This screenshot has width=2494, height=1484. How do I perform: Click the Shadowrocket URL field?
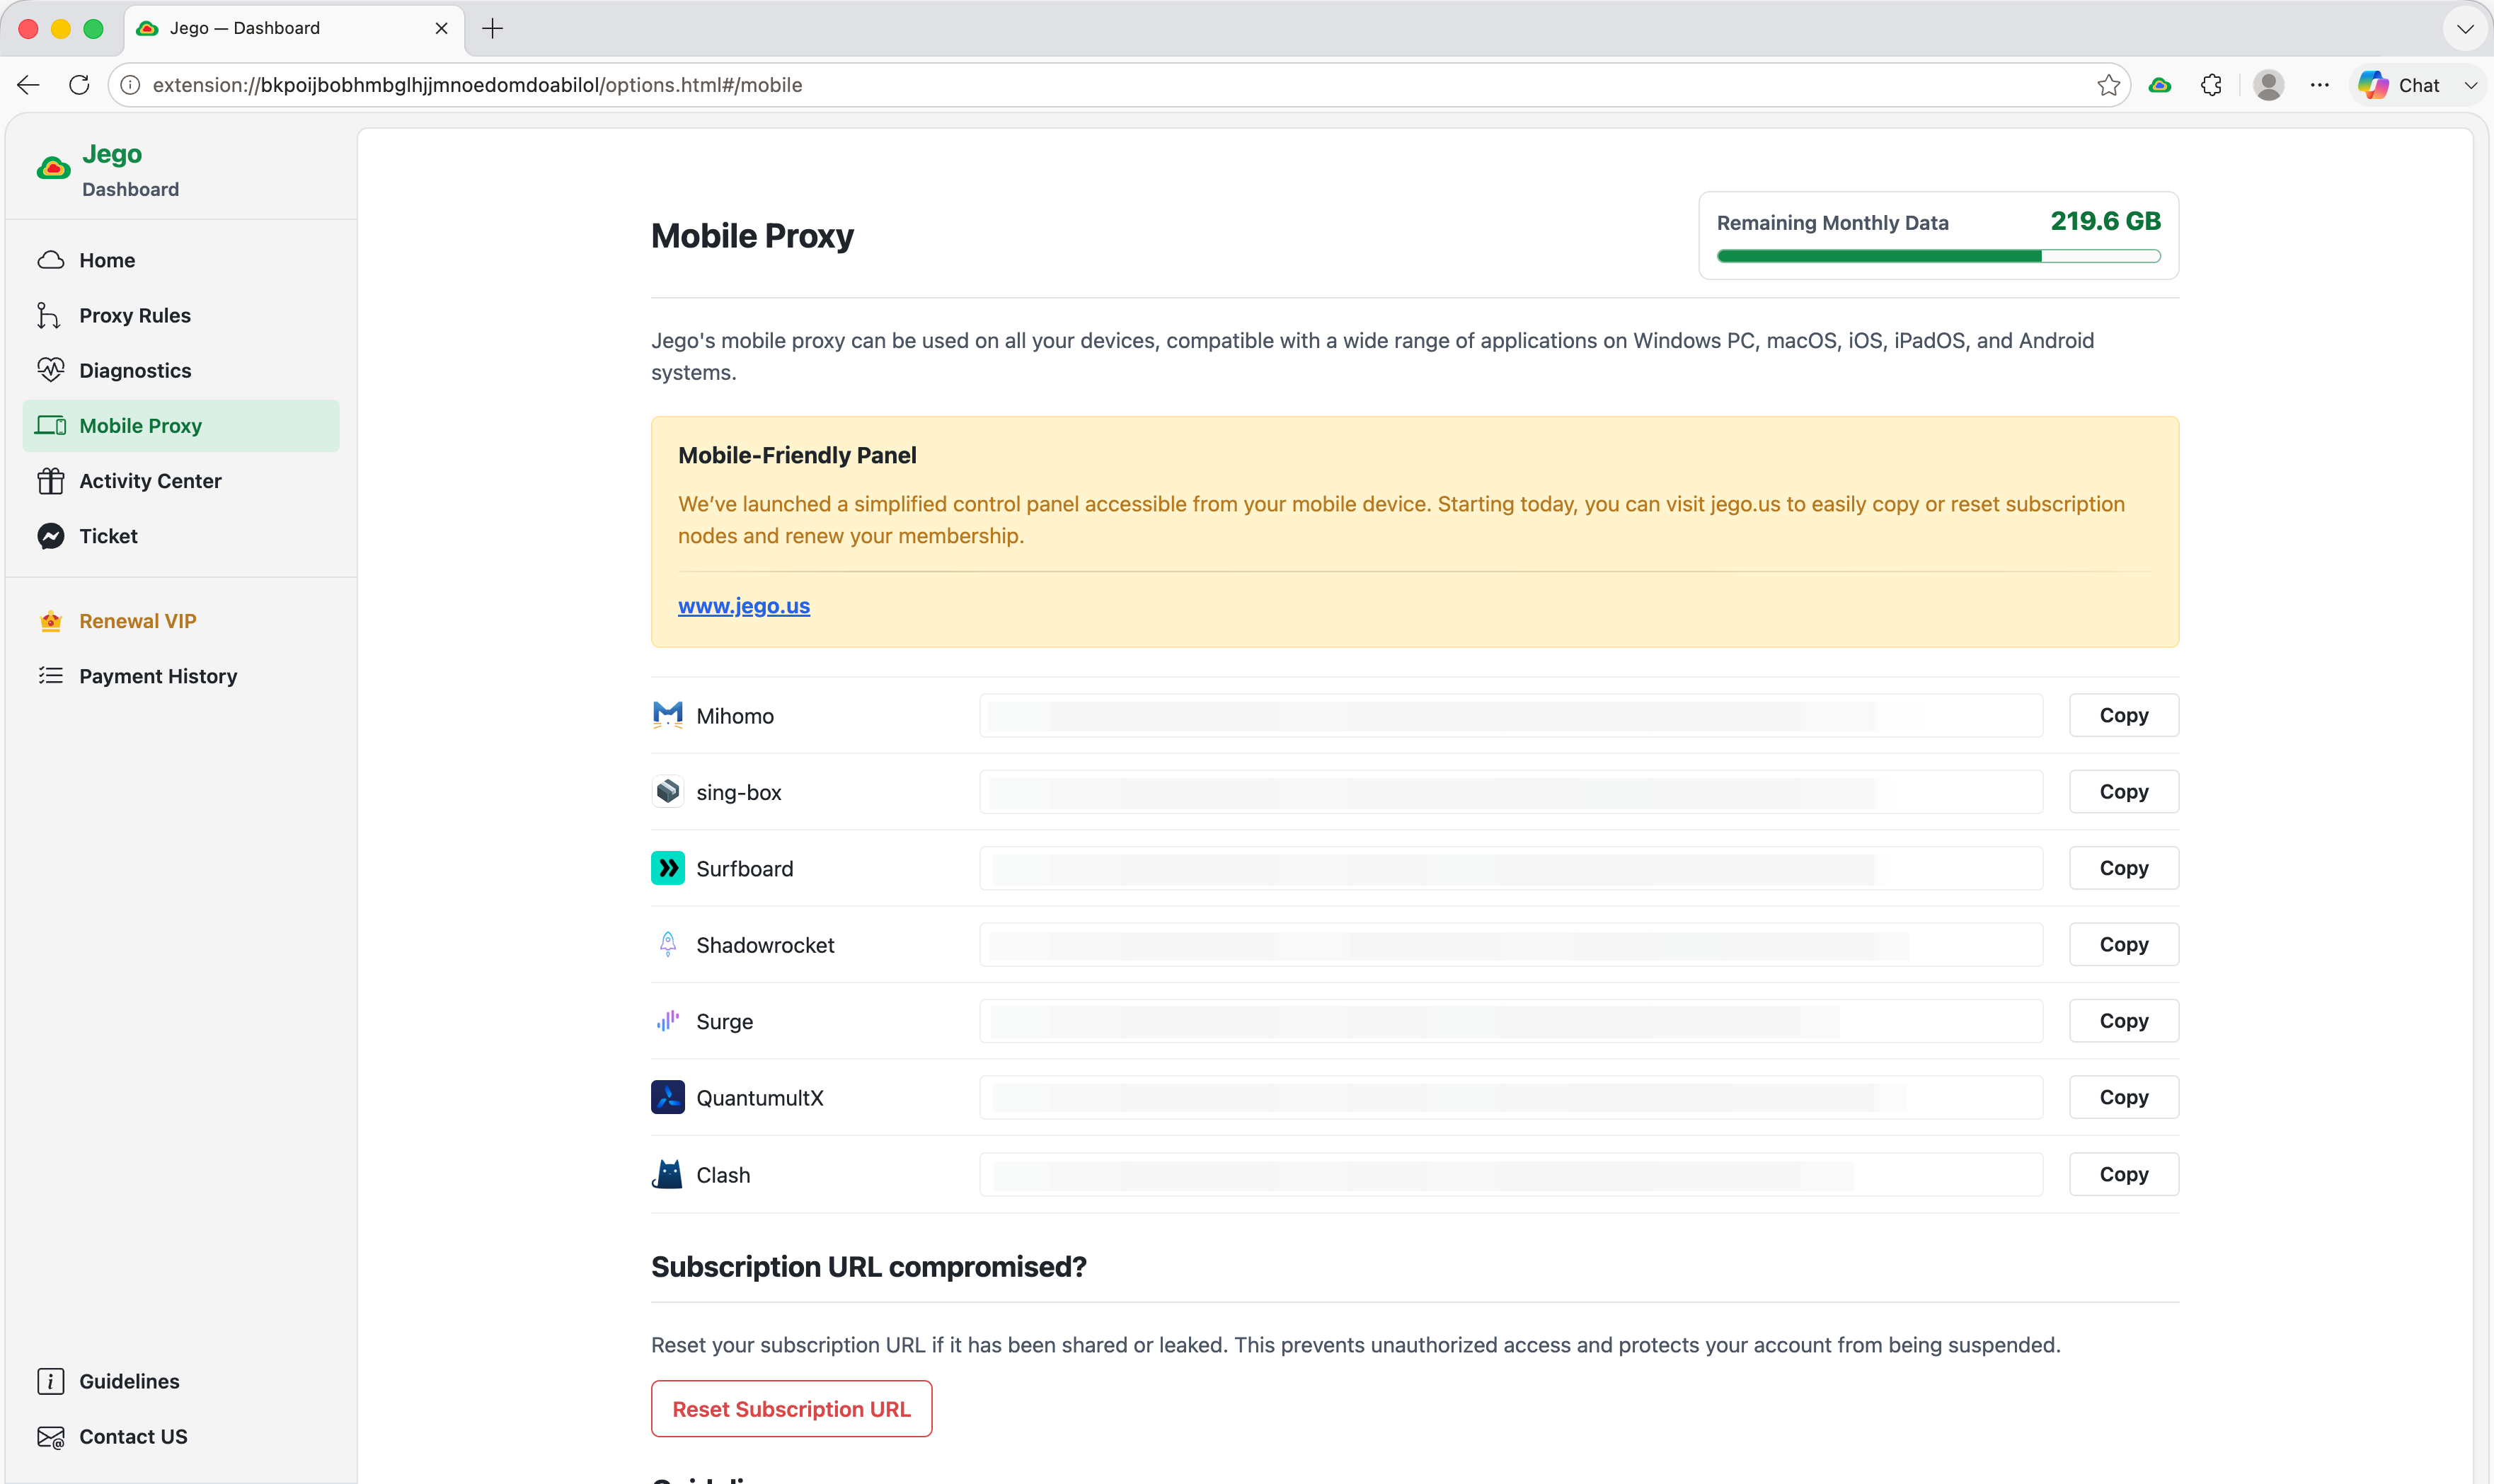click(1510, 944)
